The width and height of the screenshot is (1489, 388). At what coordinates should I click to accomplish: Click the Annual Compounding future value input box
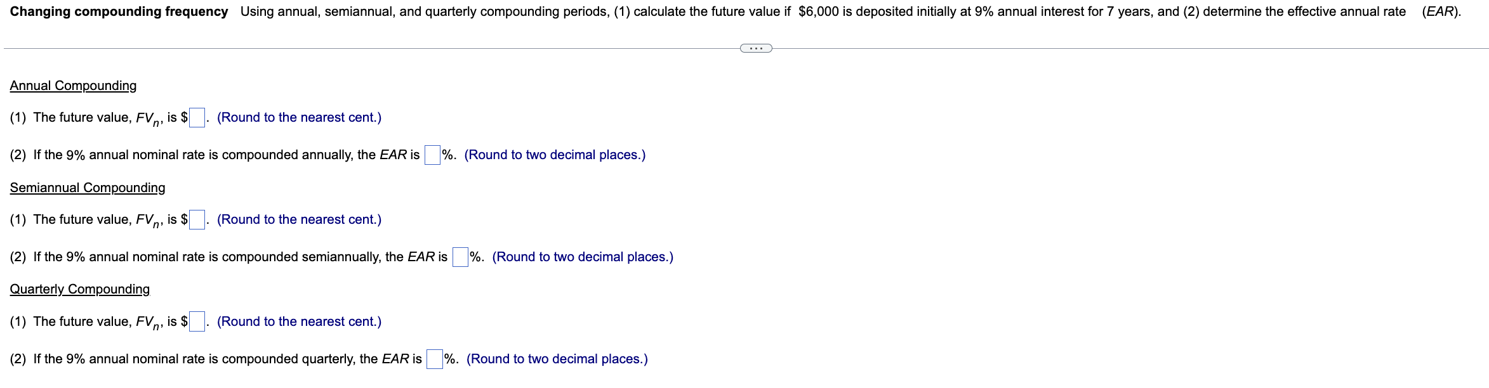pos(197,117)
